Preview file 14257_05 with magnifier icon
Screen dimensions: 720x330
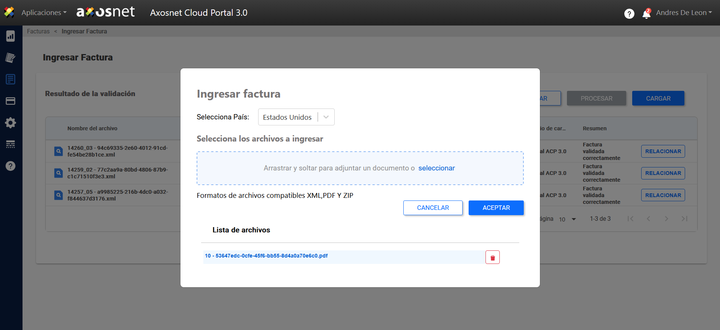(x=59, y=195)
